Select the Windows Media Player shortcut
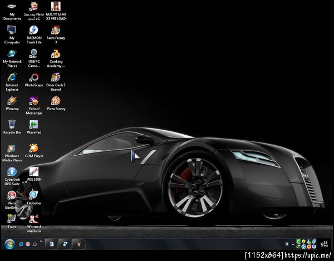 pos(12,153)
